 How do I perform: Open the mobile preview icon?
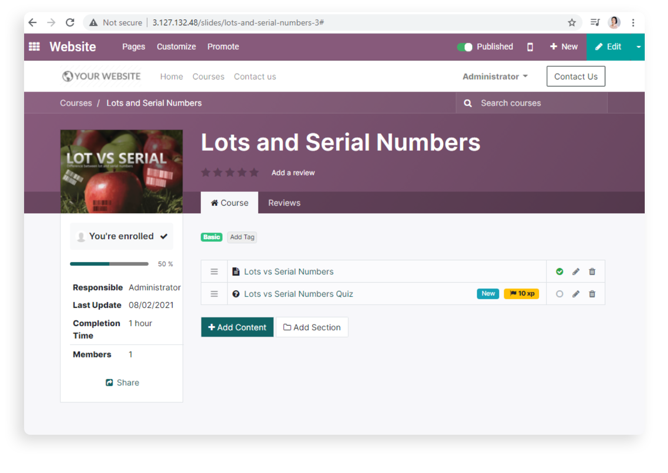tap(530, 47)
